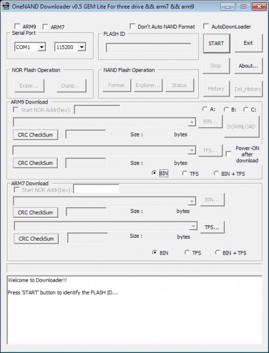Minimize the OneNAND Downloader window
This screenshot has height=353, width=269.
(228, 6)
